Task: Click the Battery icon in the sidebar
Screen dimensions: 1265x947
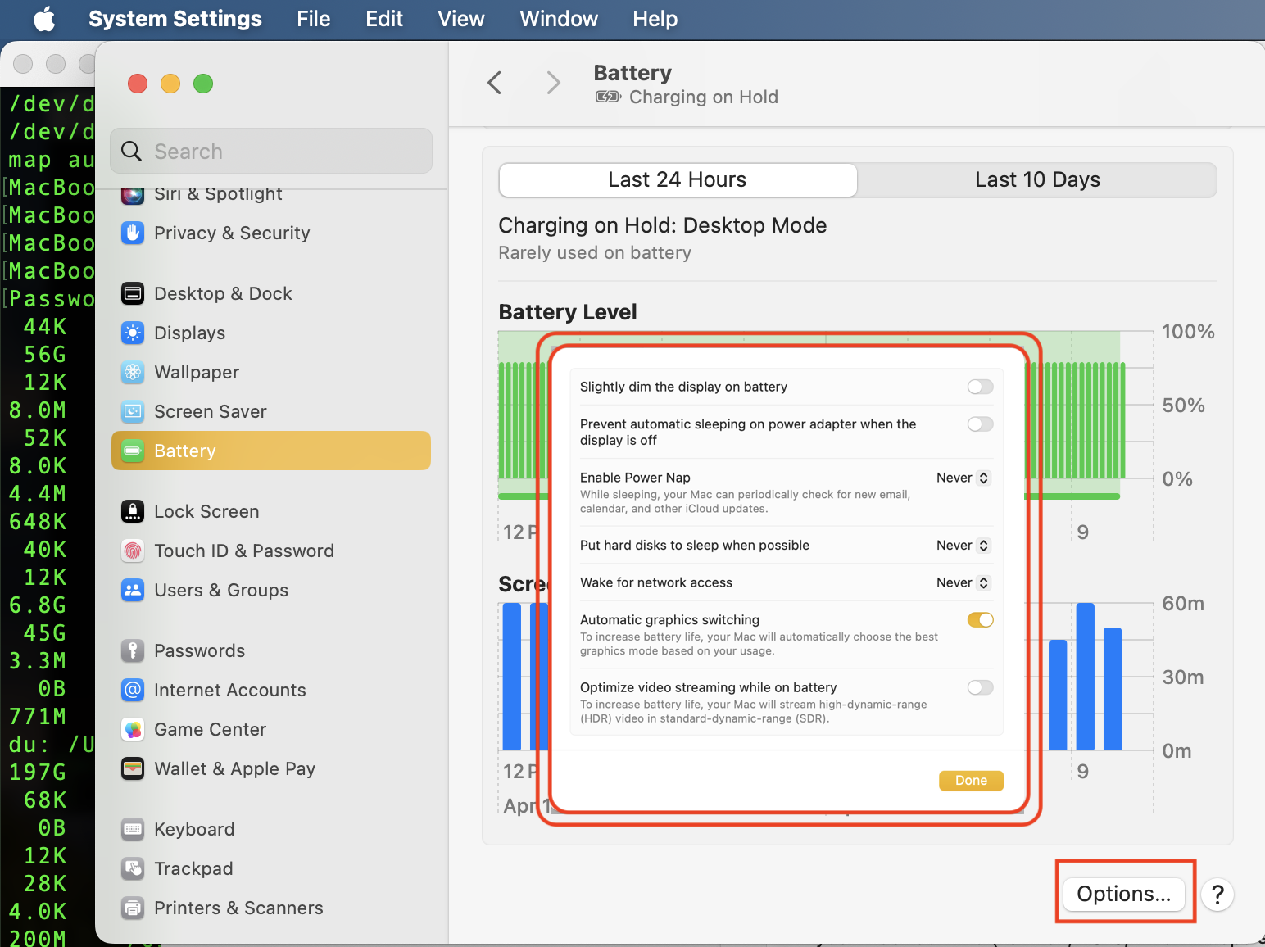Action: [133, 451]
